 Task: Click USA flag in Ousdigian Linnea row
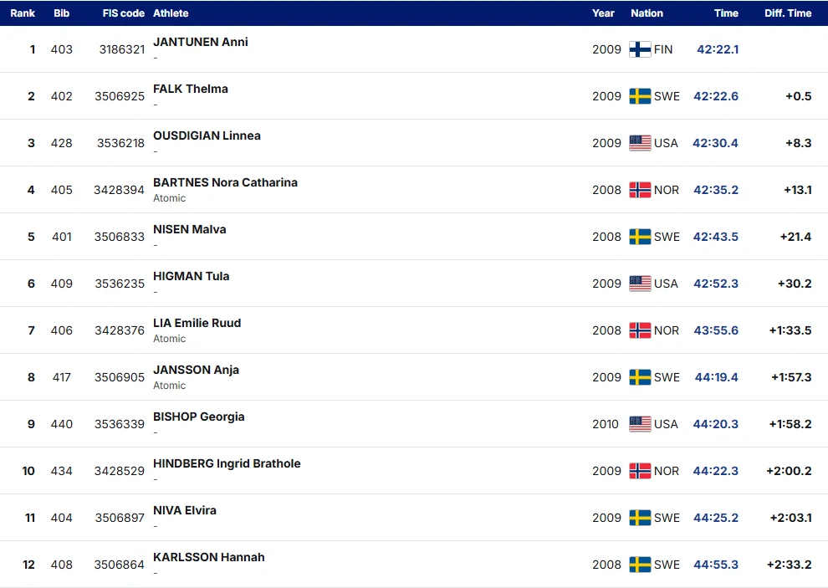[640, 143]
